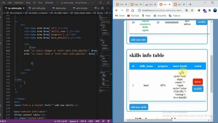Viewport: 218px width, 123px height.
Task: Open the YouTube bookmark
Action: click(x=133, y=16)
